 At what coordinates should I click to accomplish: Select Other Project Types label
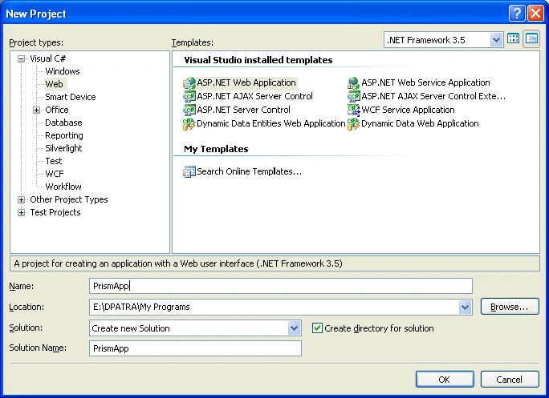(69, 199)
